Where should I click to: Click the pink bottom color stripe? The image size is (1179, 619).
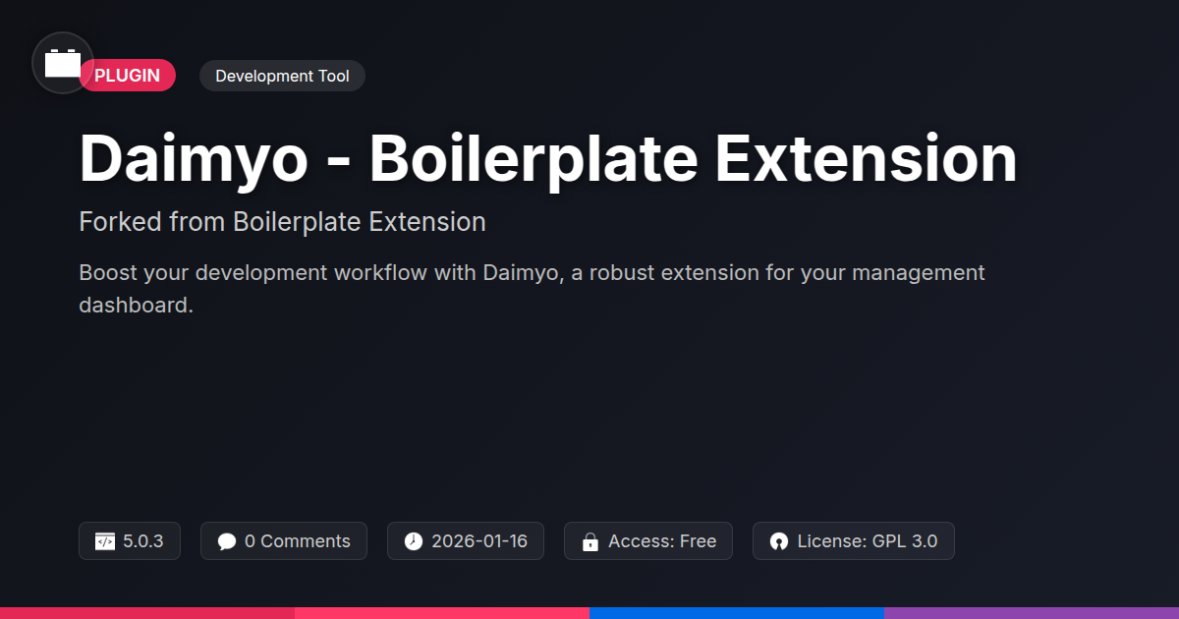click(x=442, y=612)
